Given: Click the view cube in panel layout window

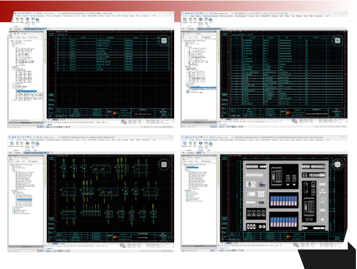Looking at the screenshot, I should [337, 164].
